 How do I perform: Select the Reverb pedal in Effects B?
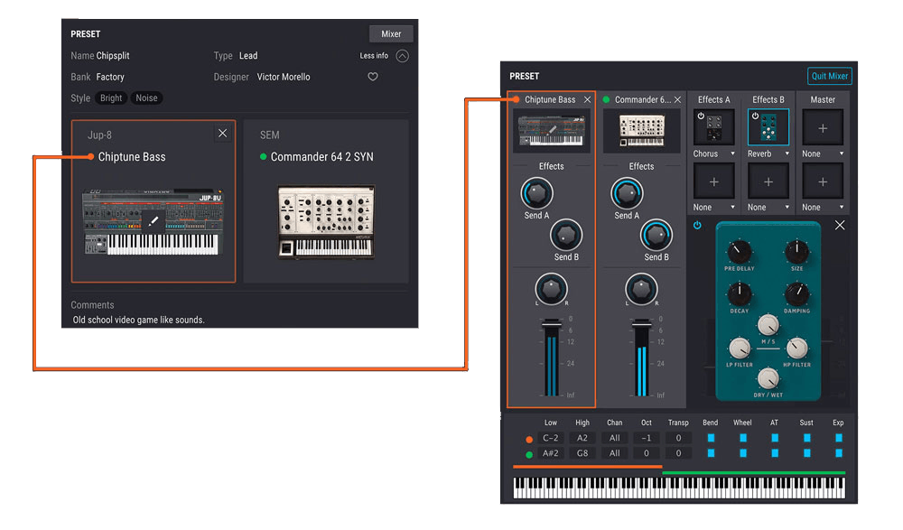(768, 128)
